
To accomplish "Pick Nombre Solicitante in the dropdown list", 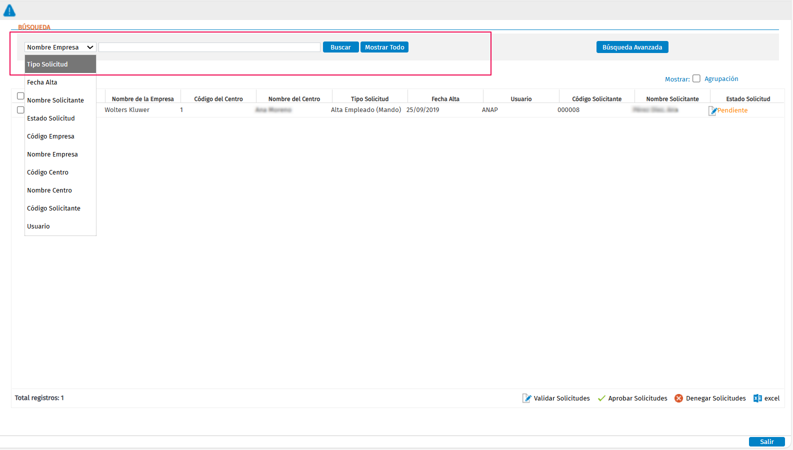I will pyautogui.click(x=60, y=100).
